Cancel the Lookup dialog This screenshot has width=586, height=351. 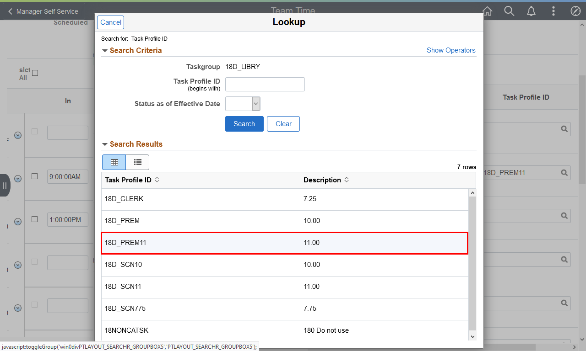pos(111,22)
